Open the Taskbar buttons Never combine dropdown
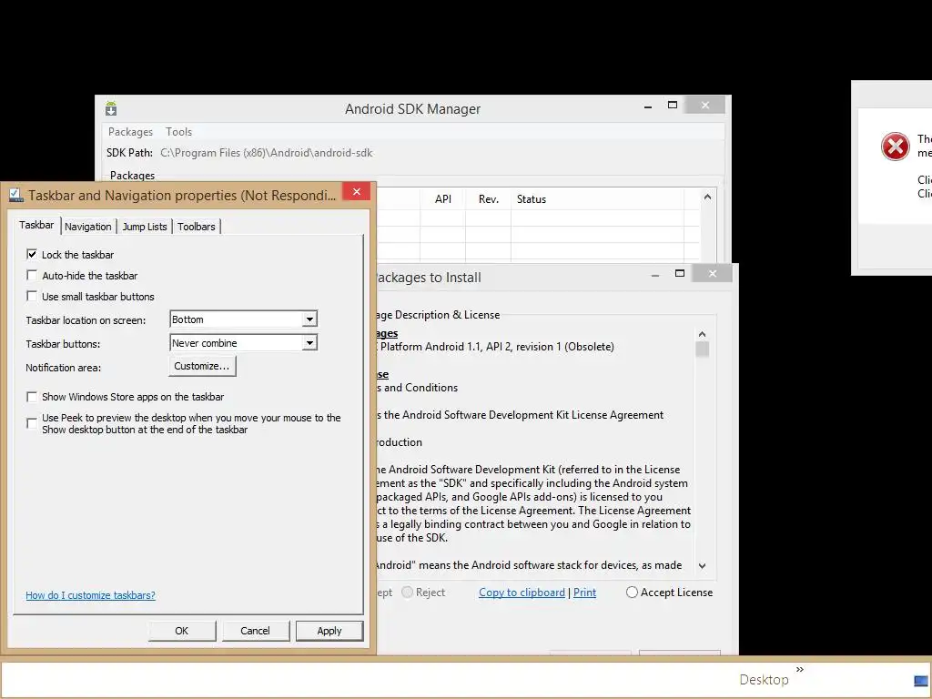 [244, 343]
